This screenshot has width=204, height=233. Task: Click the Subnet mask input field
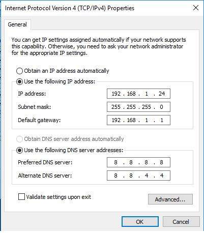pos(138,107)
